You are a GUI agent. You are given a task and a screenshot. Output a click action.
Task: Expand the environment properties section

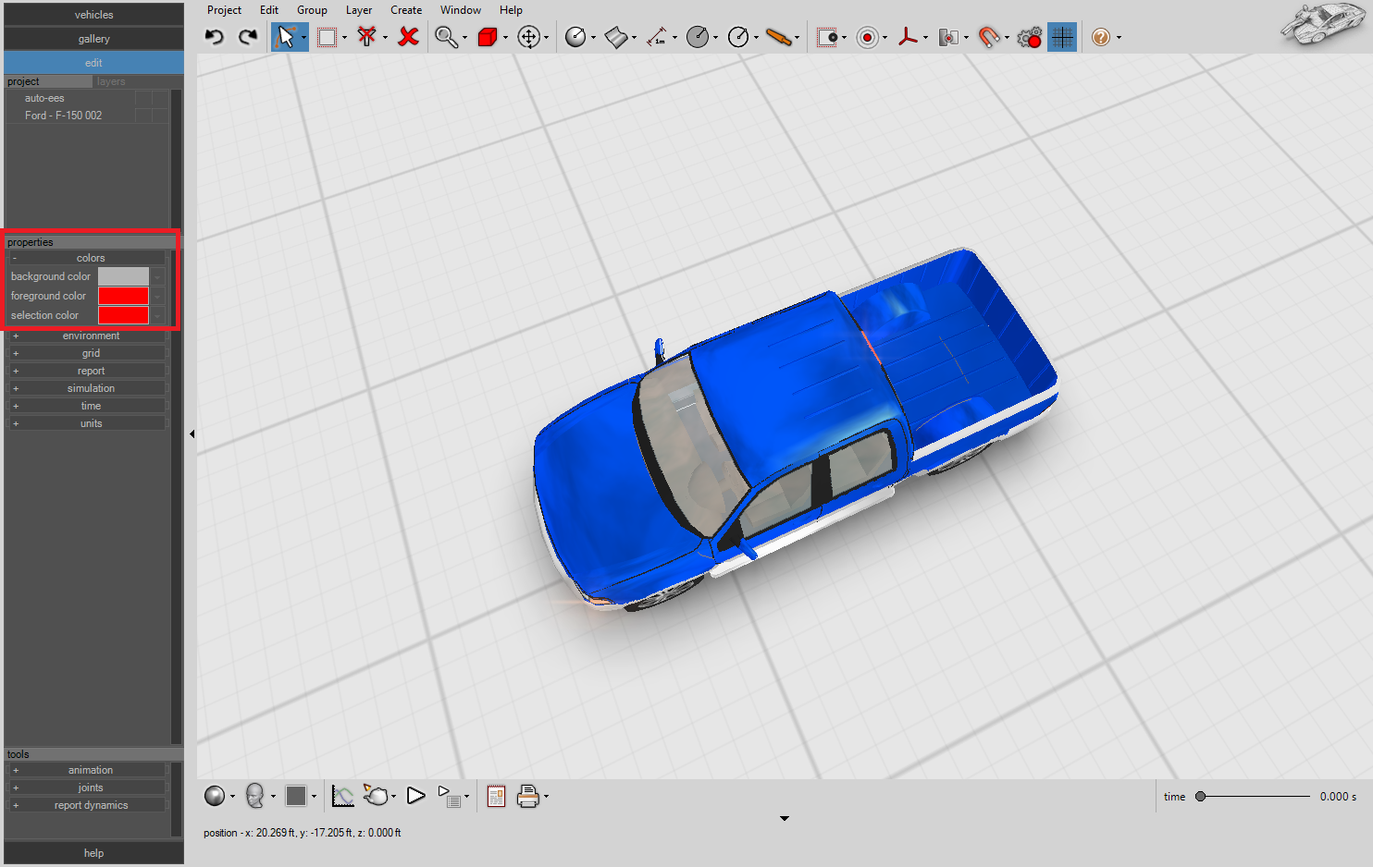(x=88, y=336)
